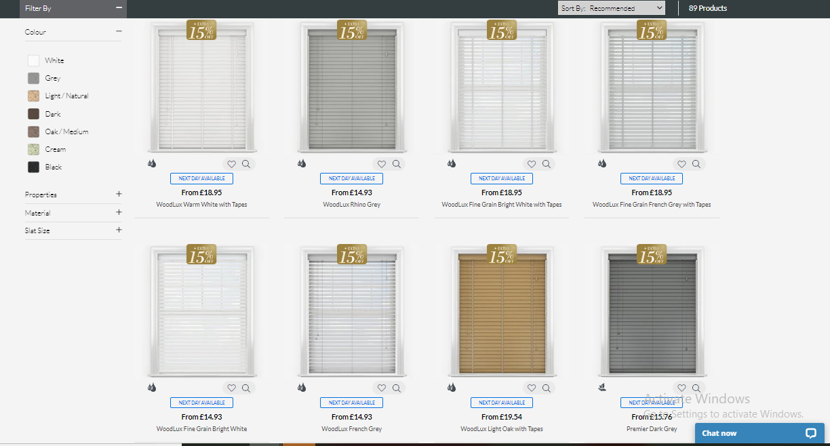Viewport: 830px width, 446px height.
Task: Expand the Material filter section
Action: pyautogui.click(x=119, y=212)
